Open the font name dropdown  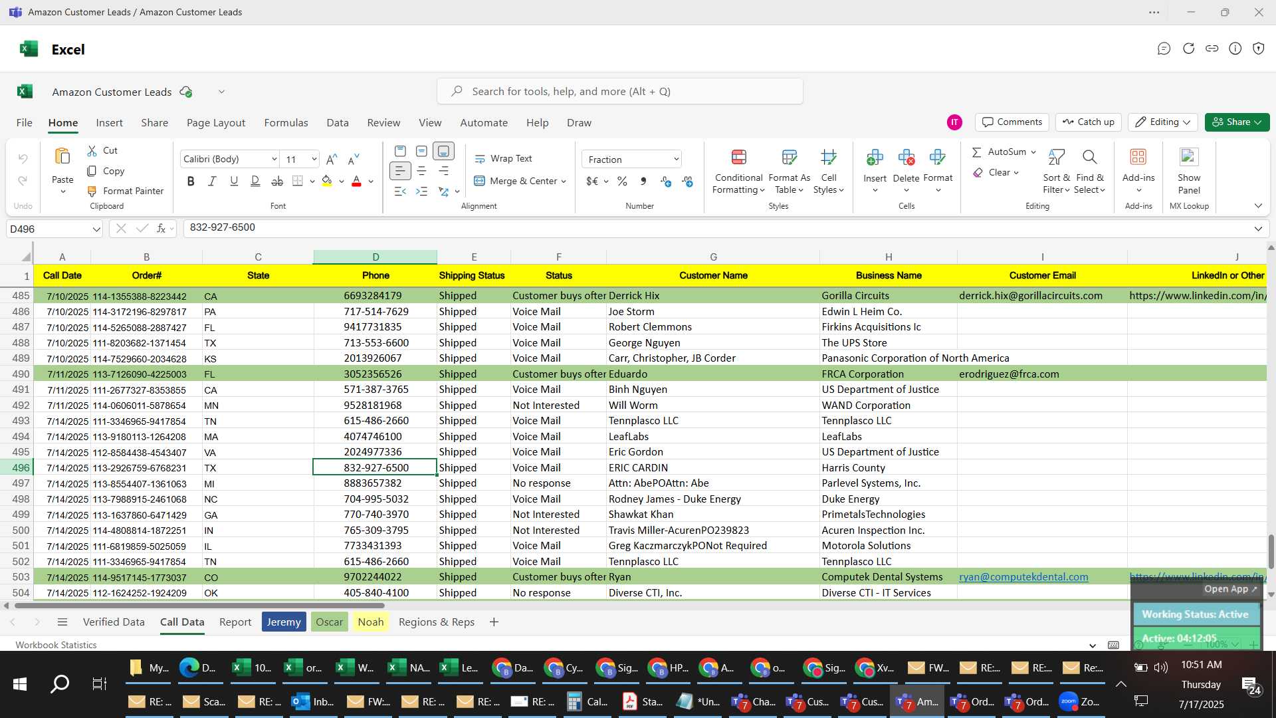274,159
